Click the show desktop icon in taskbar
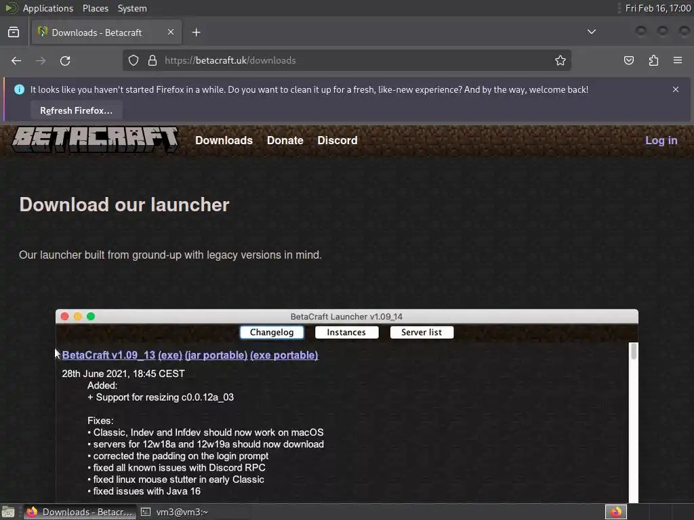This screenshot has width=694, height=520. click(8, 512)
